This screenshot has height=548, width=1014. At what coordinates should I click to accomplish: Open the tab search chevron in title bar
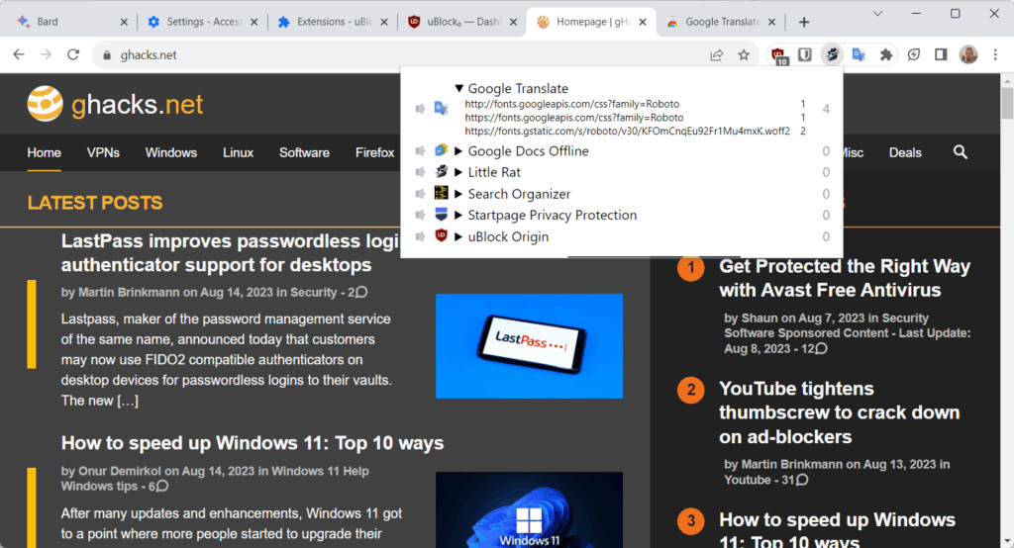pos(877,14)
